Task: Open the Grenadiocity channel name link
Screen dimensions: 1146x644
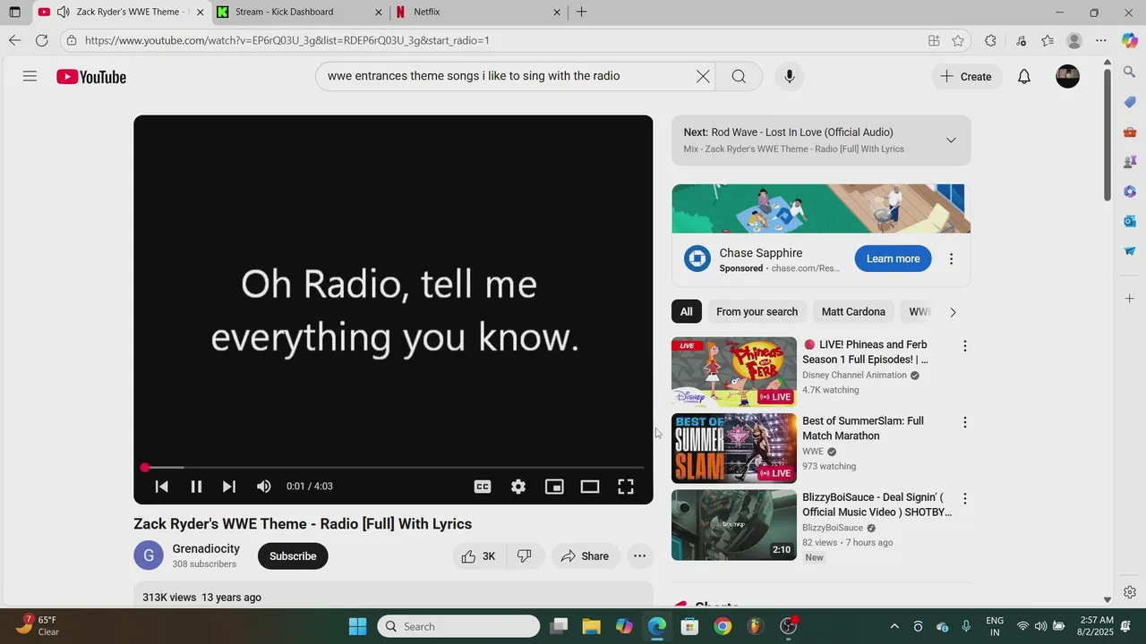Action: click(x=206, y=549)
